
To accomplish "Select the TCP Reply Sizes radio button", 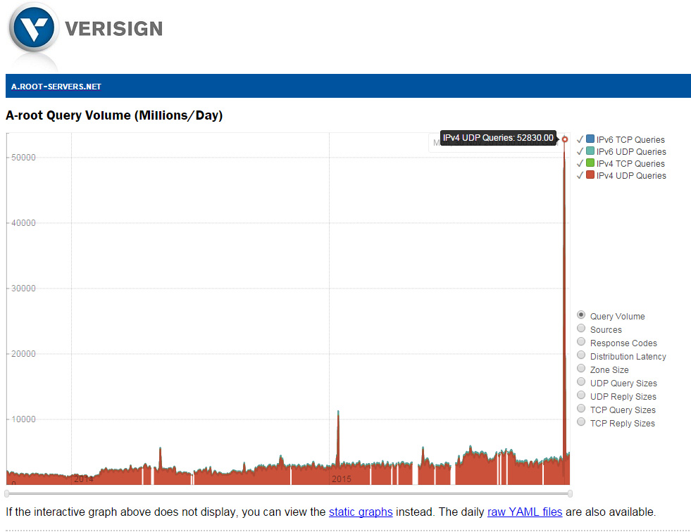I will [581, 422].
